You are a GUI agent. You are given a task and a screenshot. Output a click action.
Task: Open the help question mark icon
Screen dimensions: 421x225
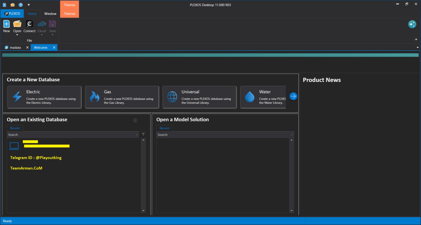pyautogui.click(x=21, y=5)
